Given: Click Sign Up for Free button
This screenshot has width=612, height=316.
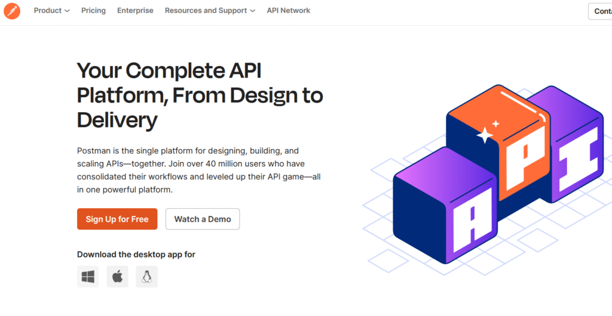Looking at the screenshot, I should coord(117,219).
